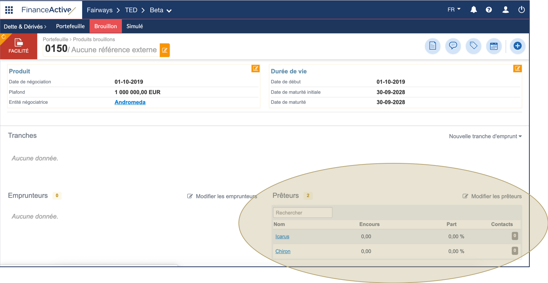Edit the Durée de vie section
Image resolution: width=548 pixels, height=283 pixels.
point(517,69)
